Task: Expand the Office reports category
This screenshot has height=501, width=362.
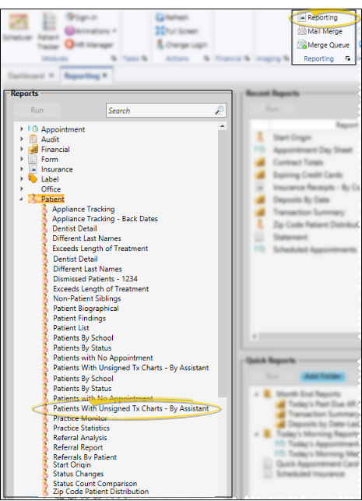Action: (x=22, y=189)
